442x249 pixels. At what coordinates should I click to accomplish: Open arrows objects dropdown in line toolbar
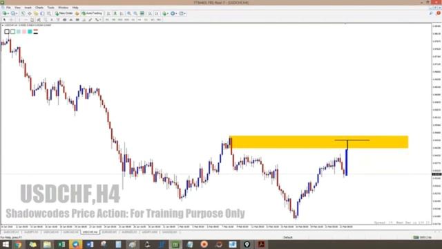pyautogui.click(x=98, y=20)
